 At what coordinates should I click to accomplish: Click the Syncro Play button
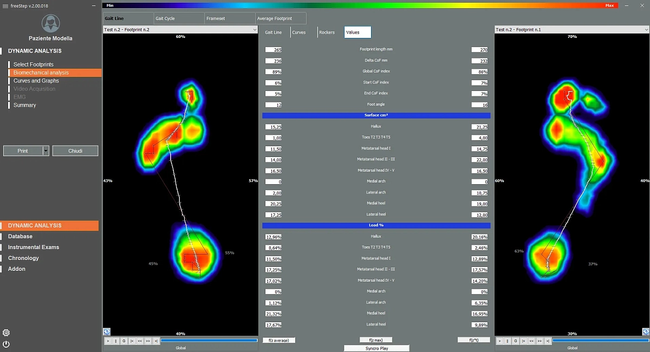[376, 348]
